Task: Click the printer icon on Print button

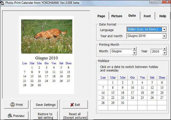Action: point(12,105)
